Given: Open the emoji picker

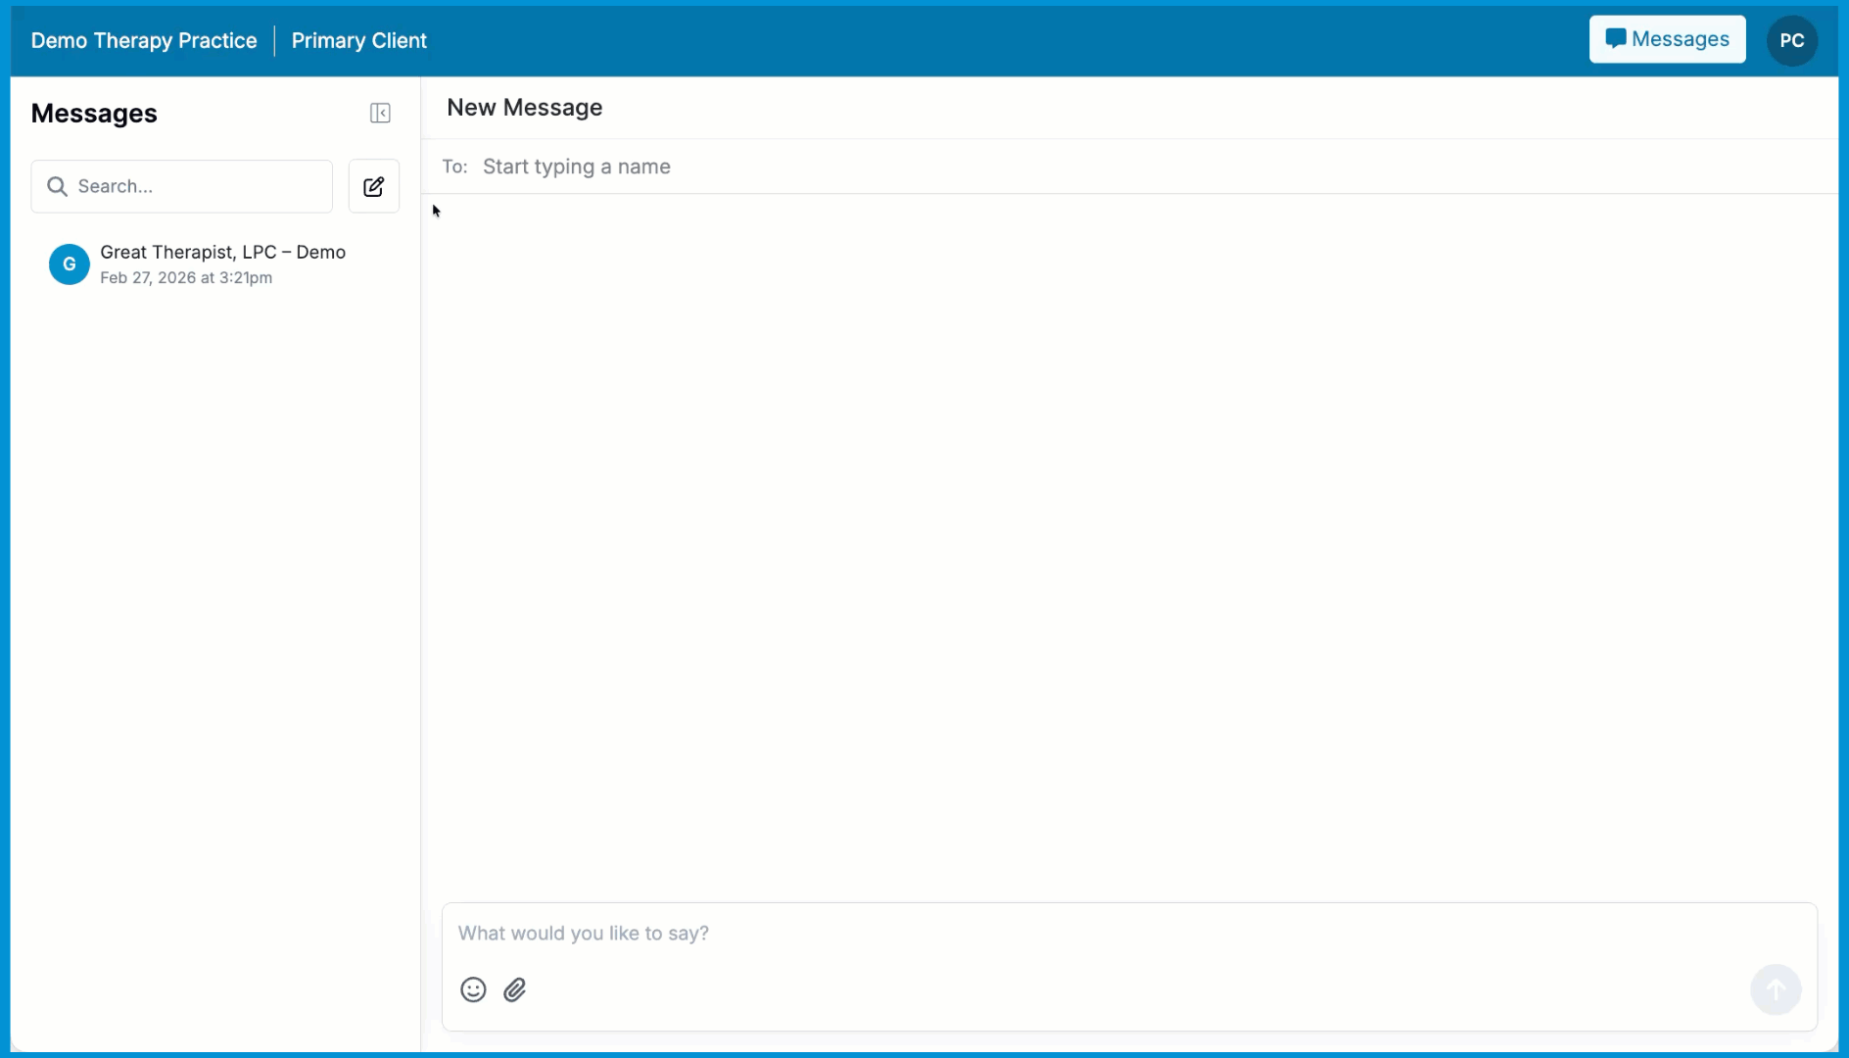Looking at the screenshot, I should pos(473,989).
